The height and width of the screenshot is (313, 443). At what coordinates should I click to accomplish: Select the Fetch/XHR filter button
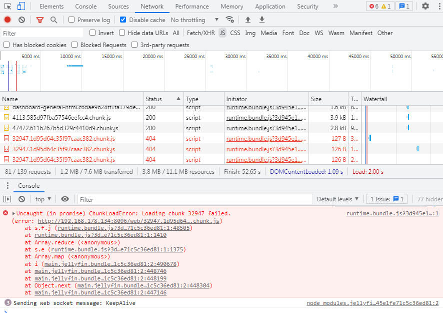point(200,33)
